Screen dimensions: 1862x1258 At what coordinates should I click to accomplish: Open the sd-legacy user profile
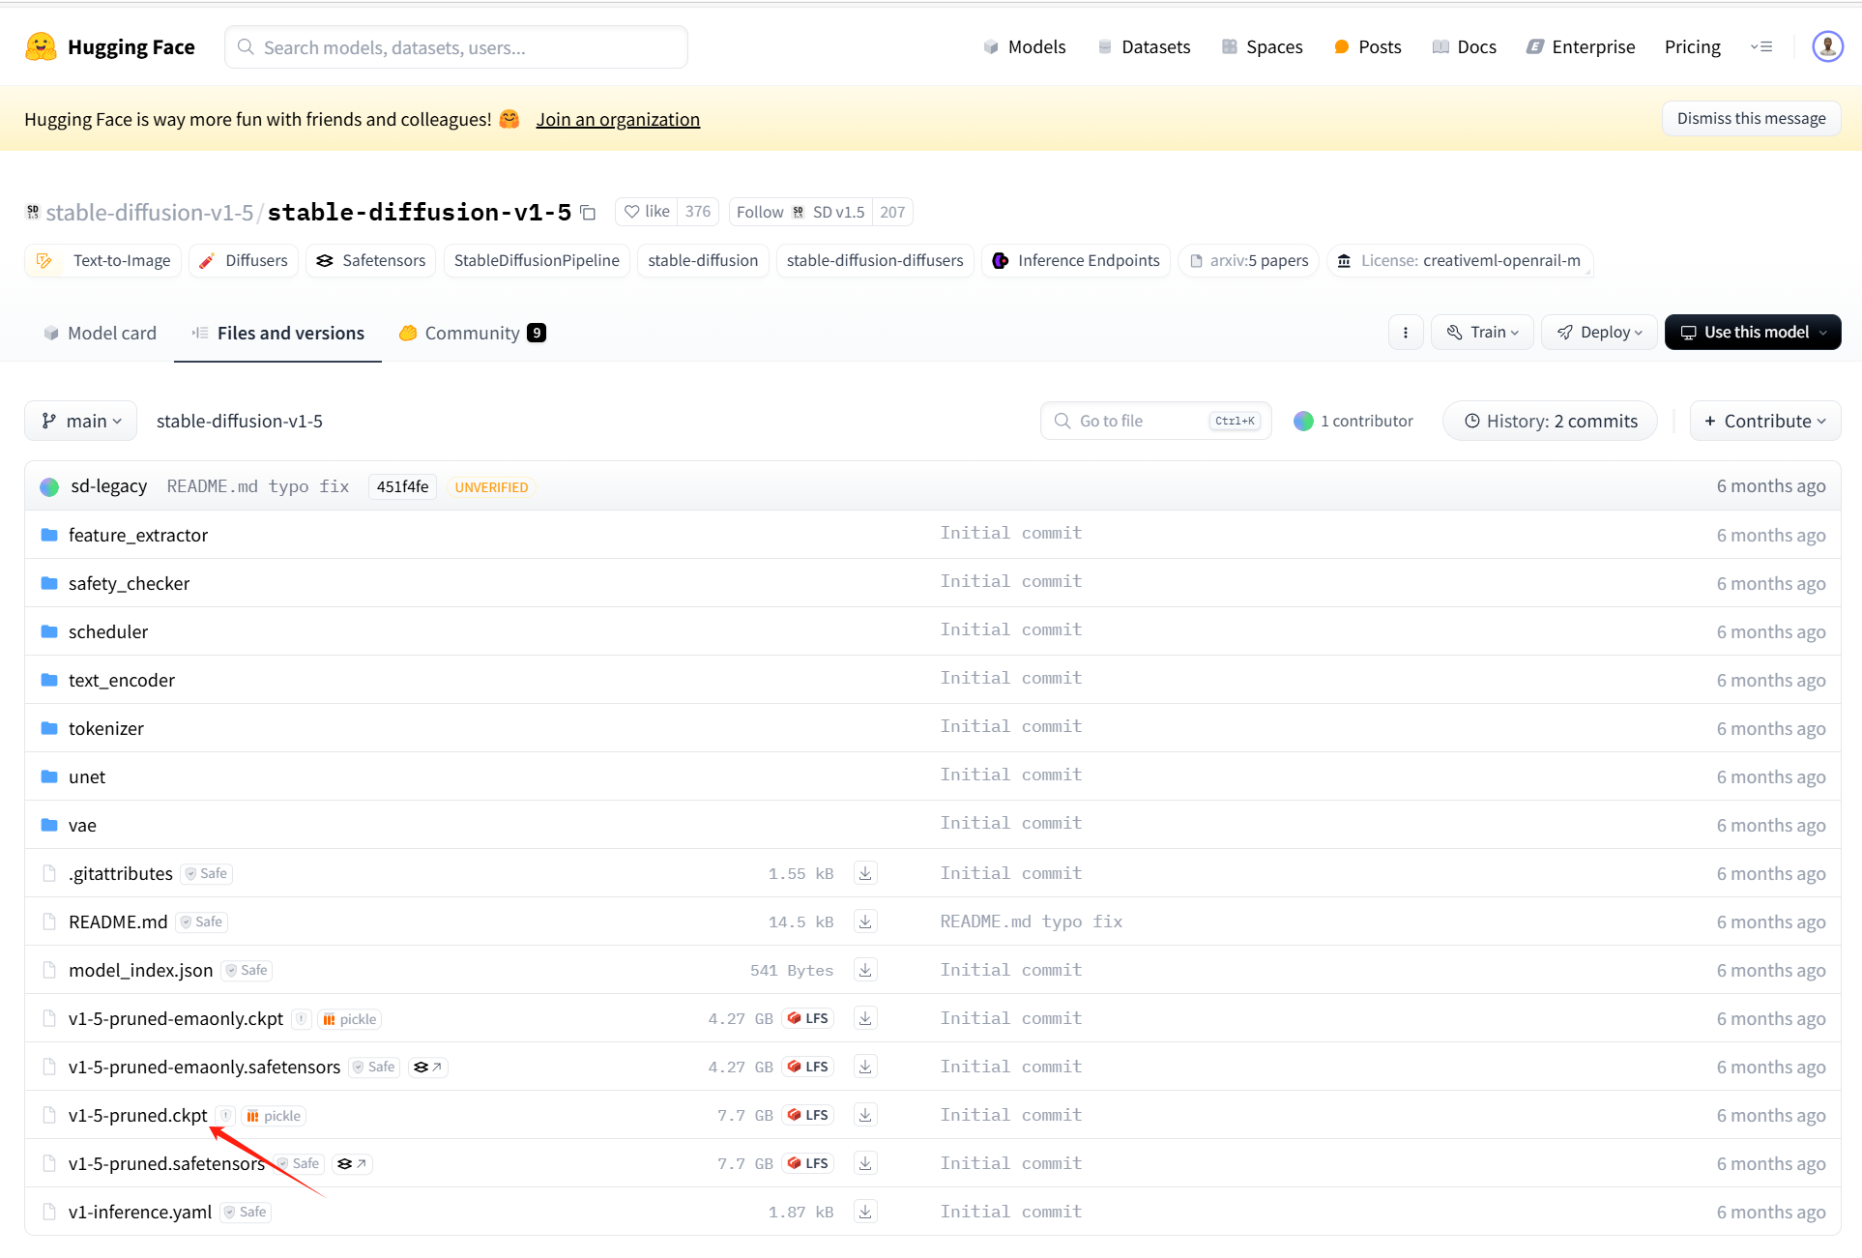point(108,486)
